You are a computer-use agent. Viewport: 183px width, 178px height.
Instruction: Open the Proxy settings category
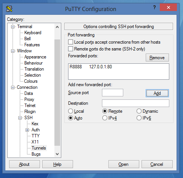(x=29, y=99)
